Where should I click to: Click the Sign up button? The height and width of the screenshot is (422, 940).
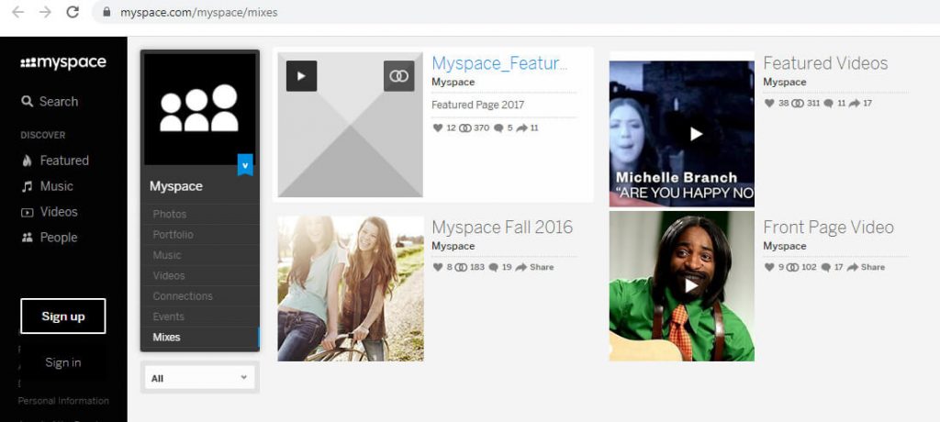(x=63, y=316)
